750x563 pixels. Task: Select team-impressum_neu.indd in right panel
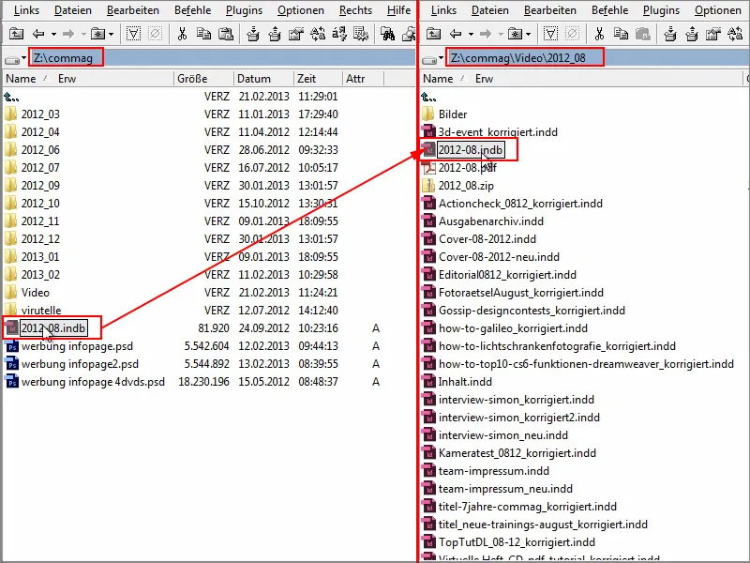505,489
